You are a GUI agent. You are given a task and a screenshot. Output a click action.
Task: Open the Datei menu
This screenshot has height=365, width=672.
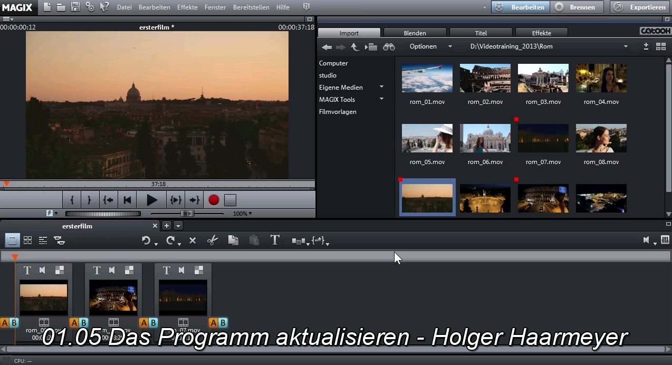(124, 7)
